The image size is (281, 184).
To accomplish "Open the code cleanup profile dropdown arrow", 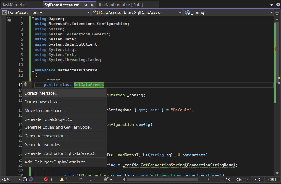I will 111,179.
